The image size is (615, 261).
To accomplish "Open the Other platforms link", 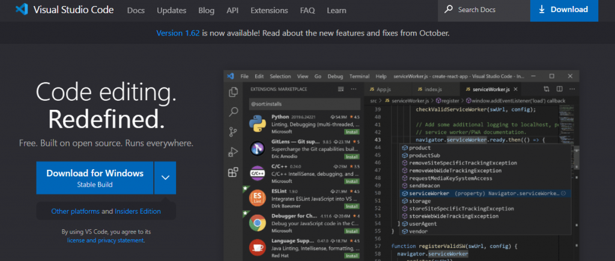I will click(x=75, y=211).
